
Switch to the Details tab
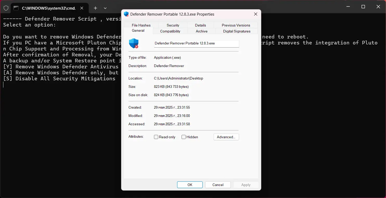pos(201,25)
